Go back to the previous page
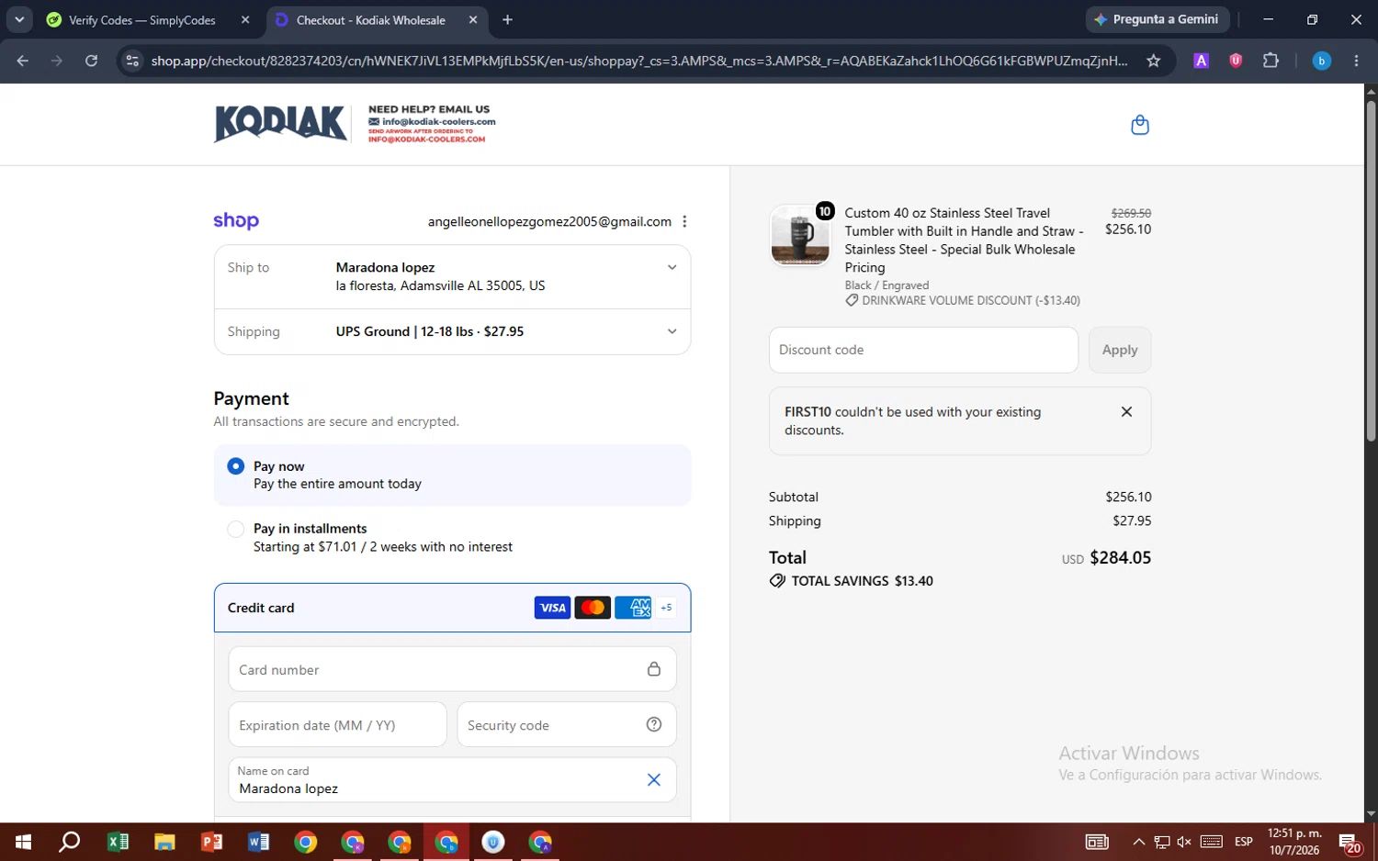The width and height of the screenshot is (1378, 861). [23, 61]
